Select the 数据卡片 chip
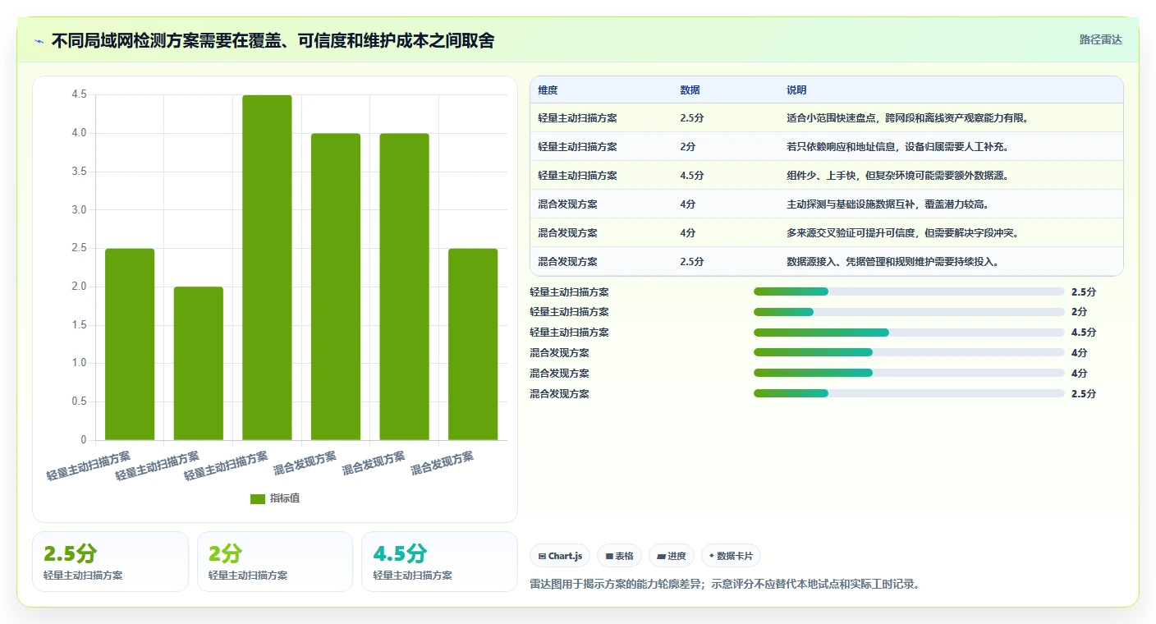The image size is (1156, 624). click(731, 556)
